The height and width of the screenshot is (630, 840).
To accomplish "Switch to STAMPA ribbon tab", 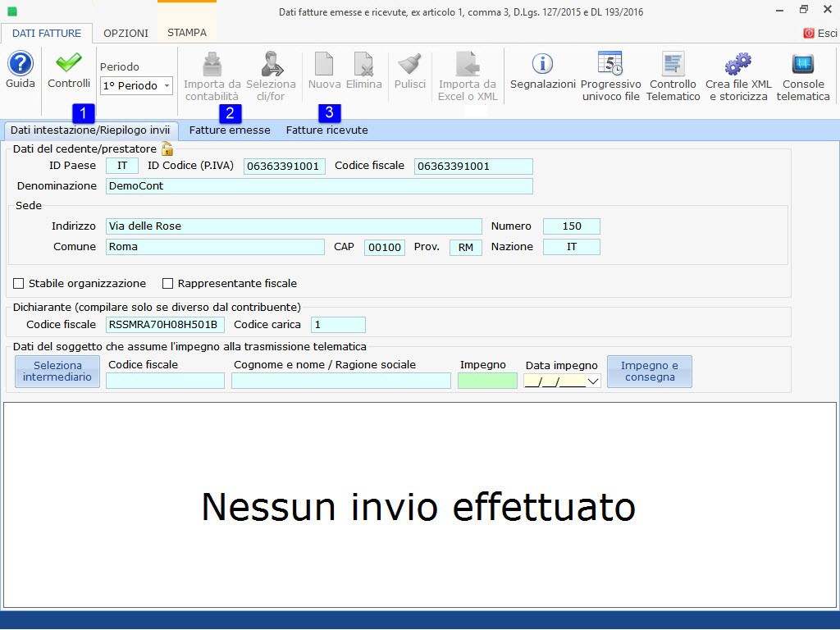I will [x=187, y=33].
